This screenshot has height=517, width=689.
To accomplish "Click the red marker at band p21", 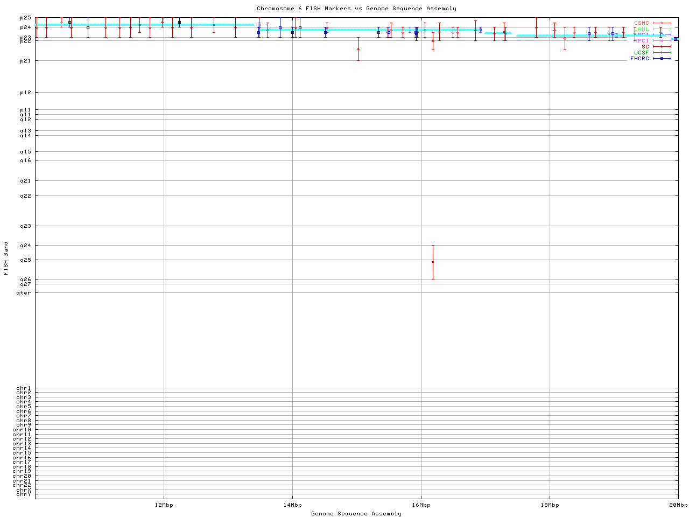I will coord(358,50).
